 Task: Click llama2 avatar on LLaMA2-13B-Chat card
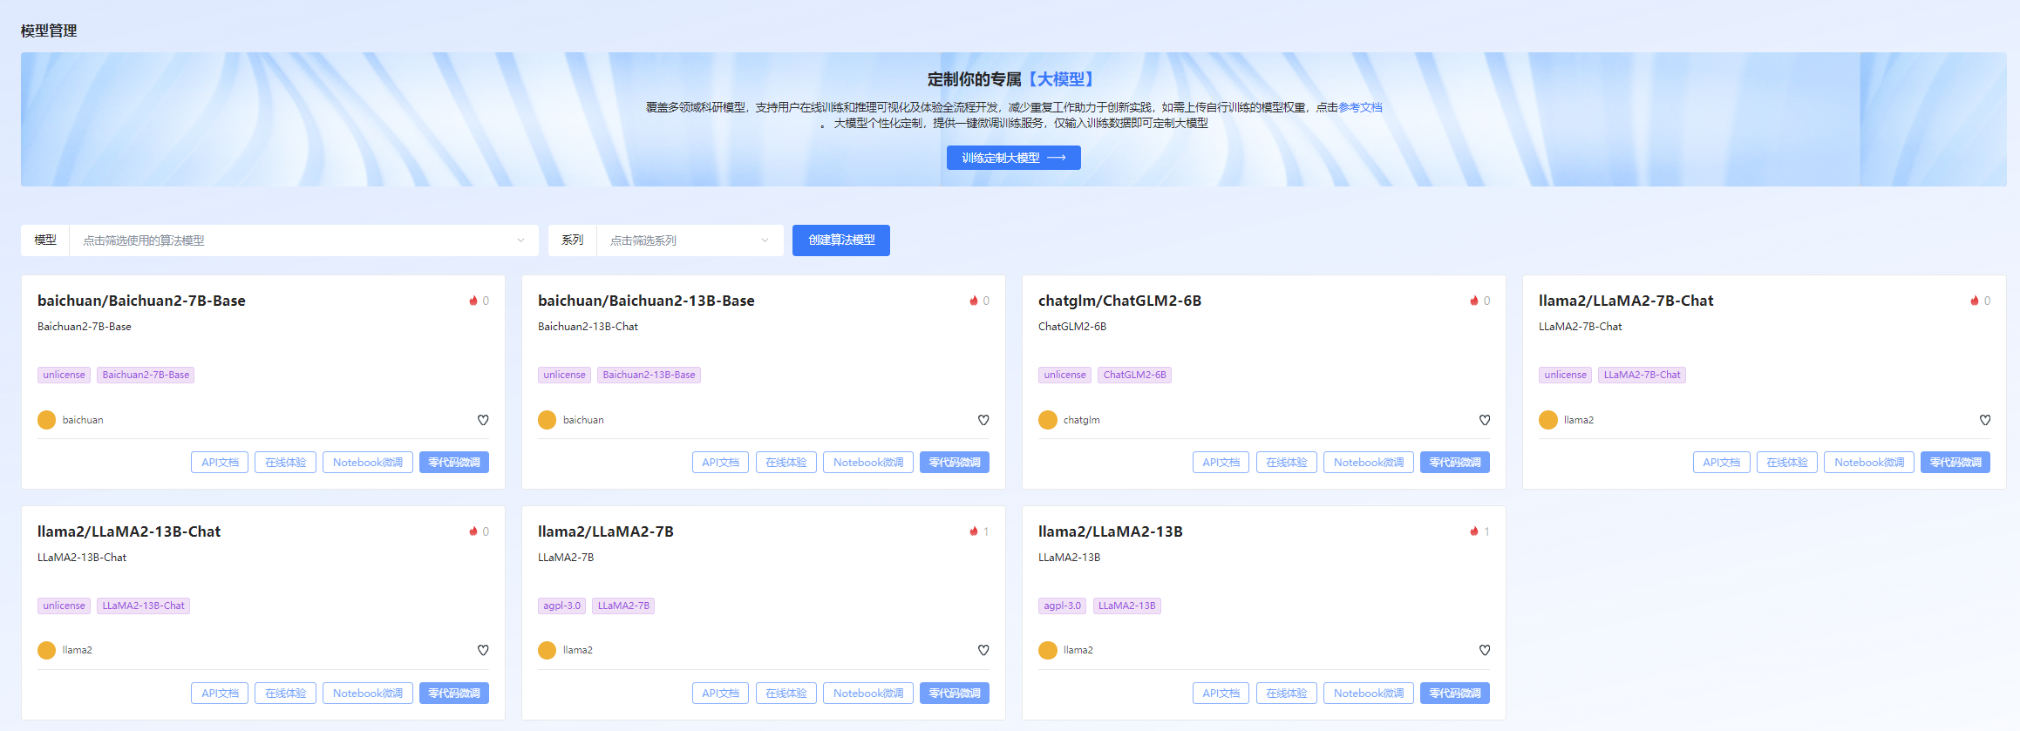click(x=46, y=650)
